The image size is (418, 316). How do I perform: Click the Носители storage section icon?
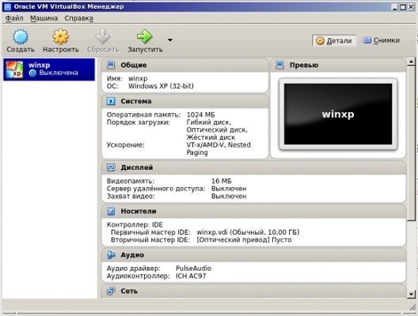tap(111, 211)
